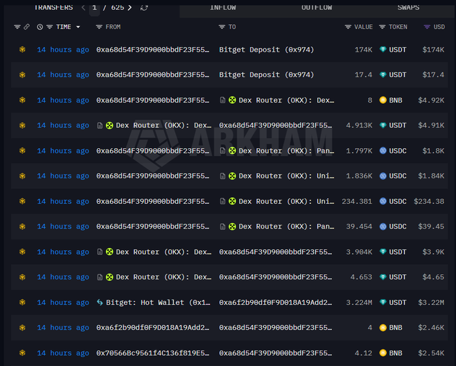
Task: Click '14 hours ago' in the $234.38 row
Action: click(63, 202)
